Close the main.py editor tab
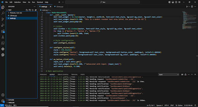The image size is (198, 107). (50, 7)
